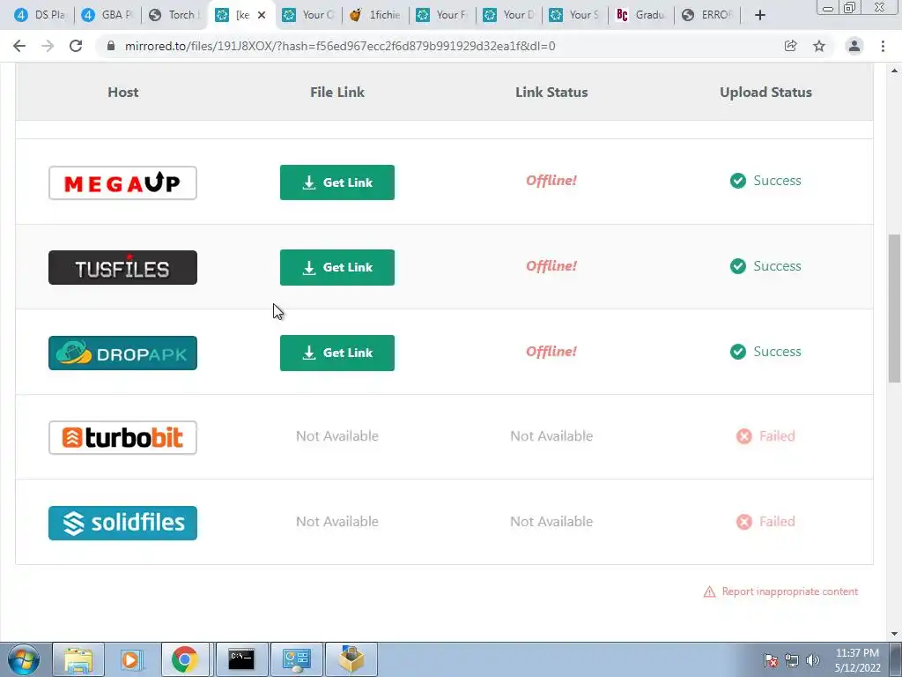This screenshot has width=902, height=677.
Task: Click the DropAPK host logo
Action: (x=122, y=353)
